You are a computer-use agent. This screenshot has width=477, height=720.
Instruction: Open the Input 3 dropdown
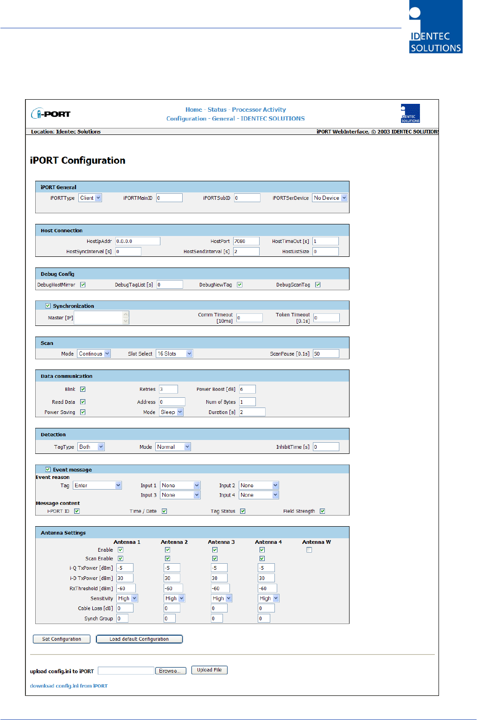point(180,495)
